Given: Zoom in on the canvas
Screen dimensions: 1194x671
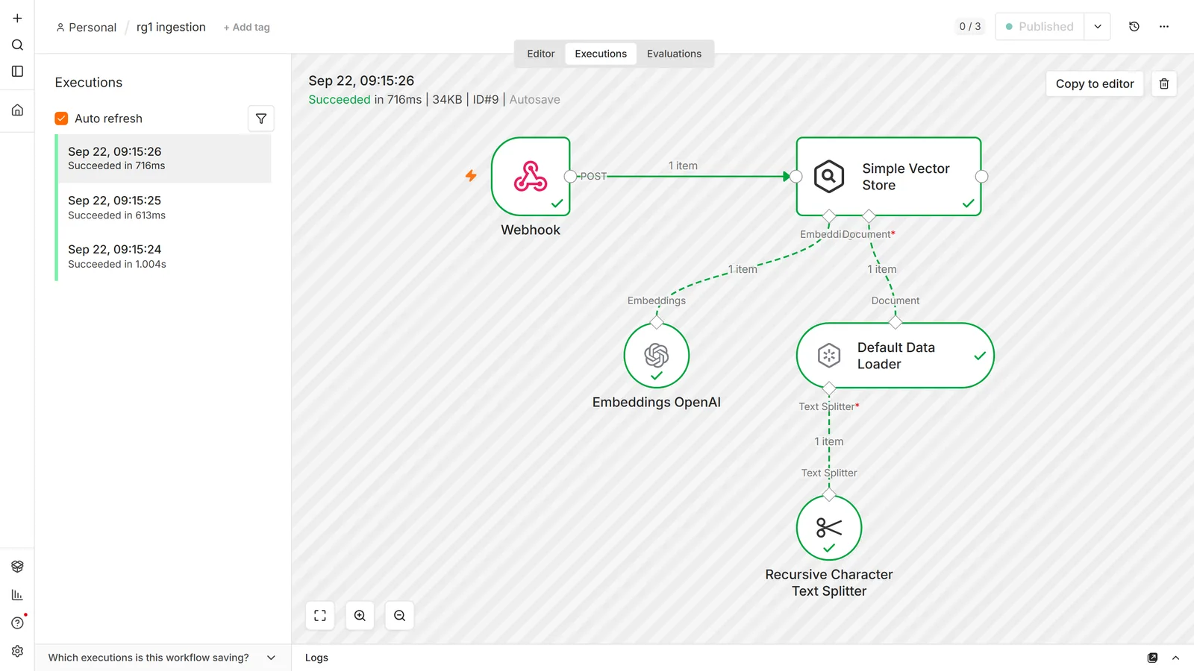Looking at the screenshot, I should click(360, 616).
